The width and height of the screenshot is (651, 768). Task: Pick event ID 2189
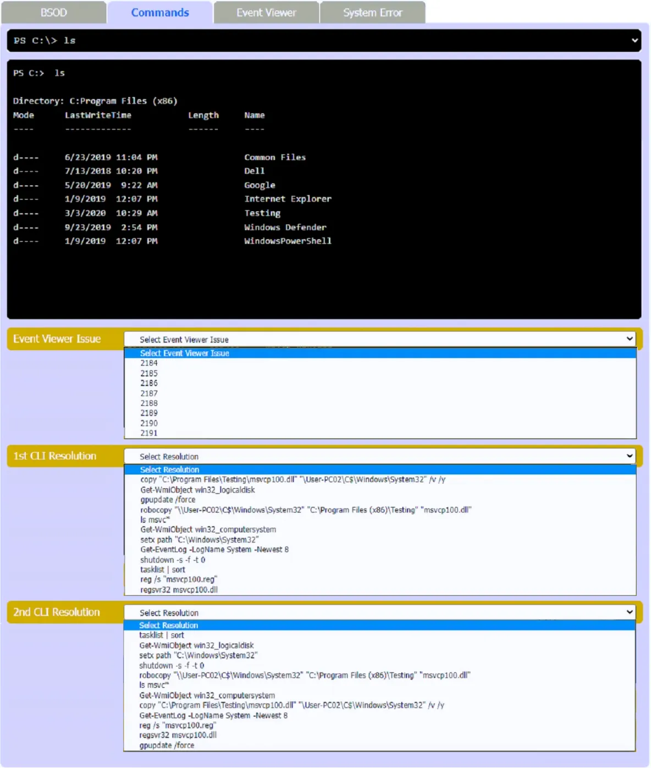click(380, 413)
